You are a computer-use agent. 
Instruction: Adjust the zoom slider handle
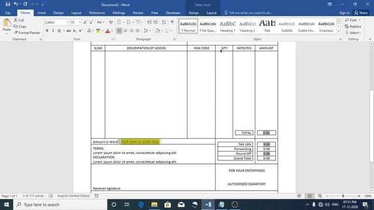343,196
